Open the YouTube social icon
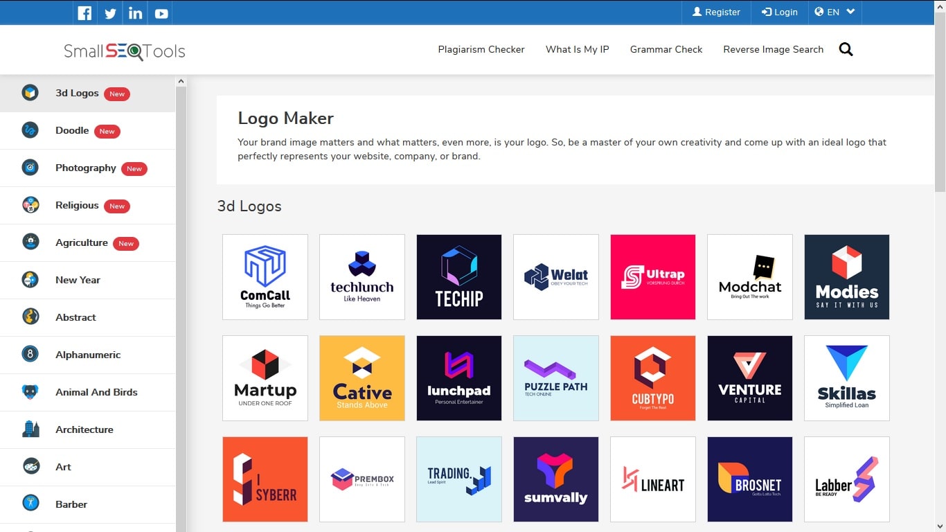 (x=161, y=13)
